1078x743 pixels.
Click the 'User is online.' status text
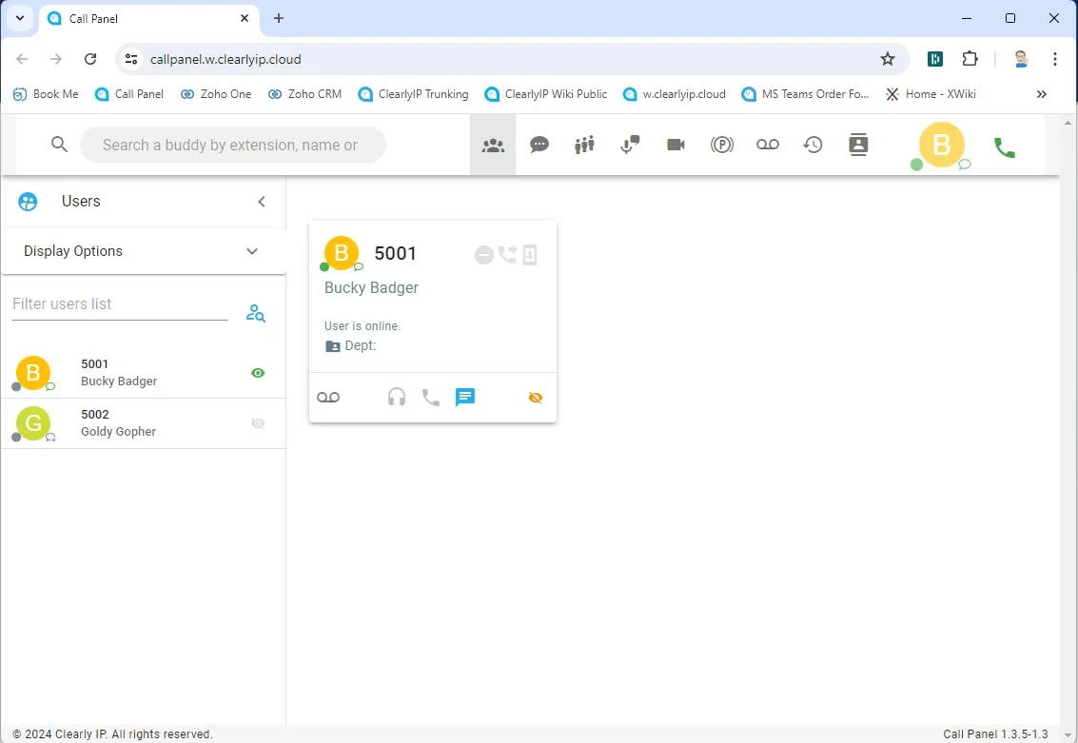coord(363,325)
